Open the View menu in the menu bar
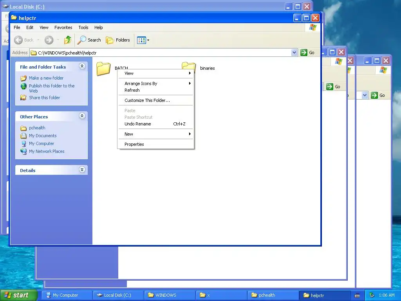Image resolution: width=401 pixels, height=301 pixels. pos(44,27)
